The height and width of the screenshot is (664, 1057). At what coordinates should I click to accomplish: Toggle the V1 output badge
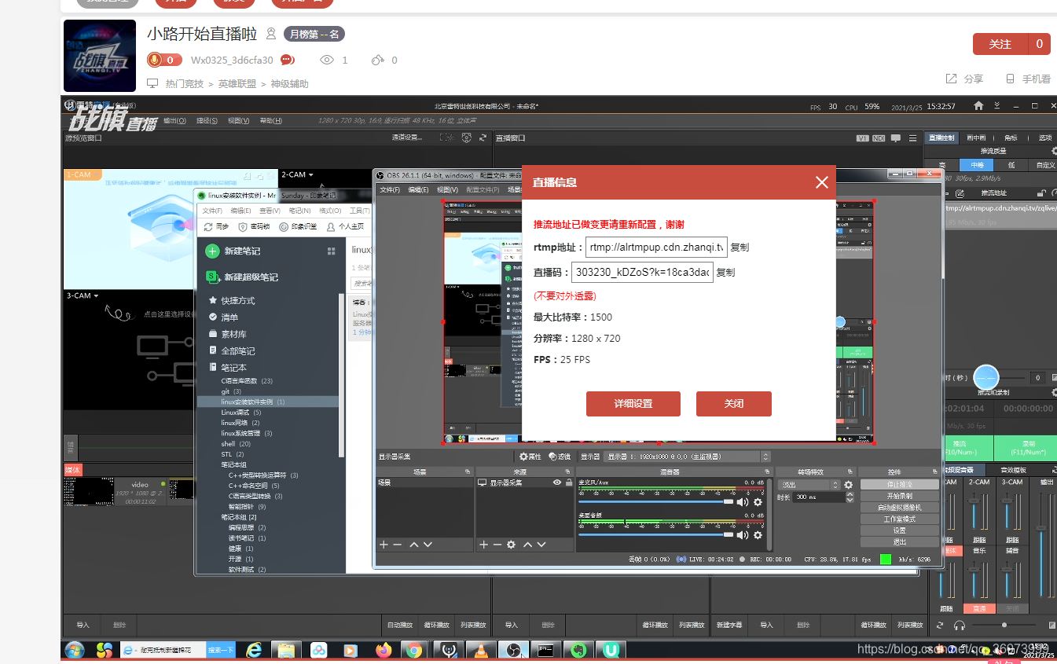863,138
